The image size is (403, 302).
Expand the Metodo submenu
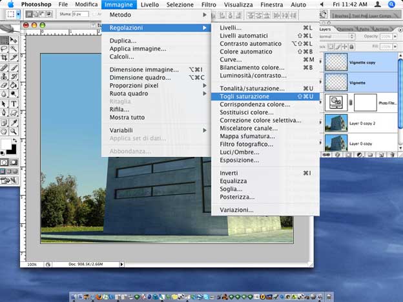pos(156,14)
